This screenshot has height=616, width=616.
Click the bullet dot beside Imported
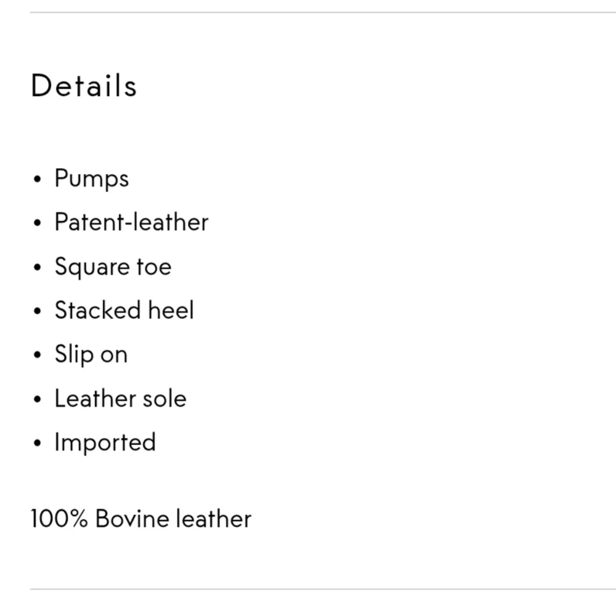38,444
